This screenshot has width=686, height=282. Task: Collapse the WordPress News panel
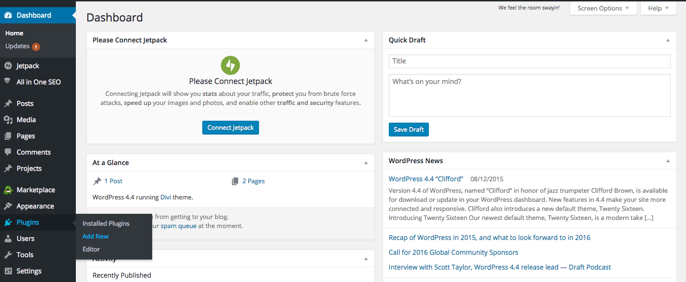click(668, 161)
